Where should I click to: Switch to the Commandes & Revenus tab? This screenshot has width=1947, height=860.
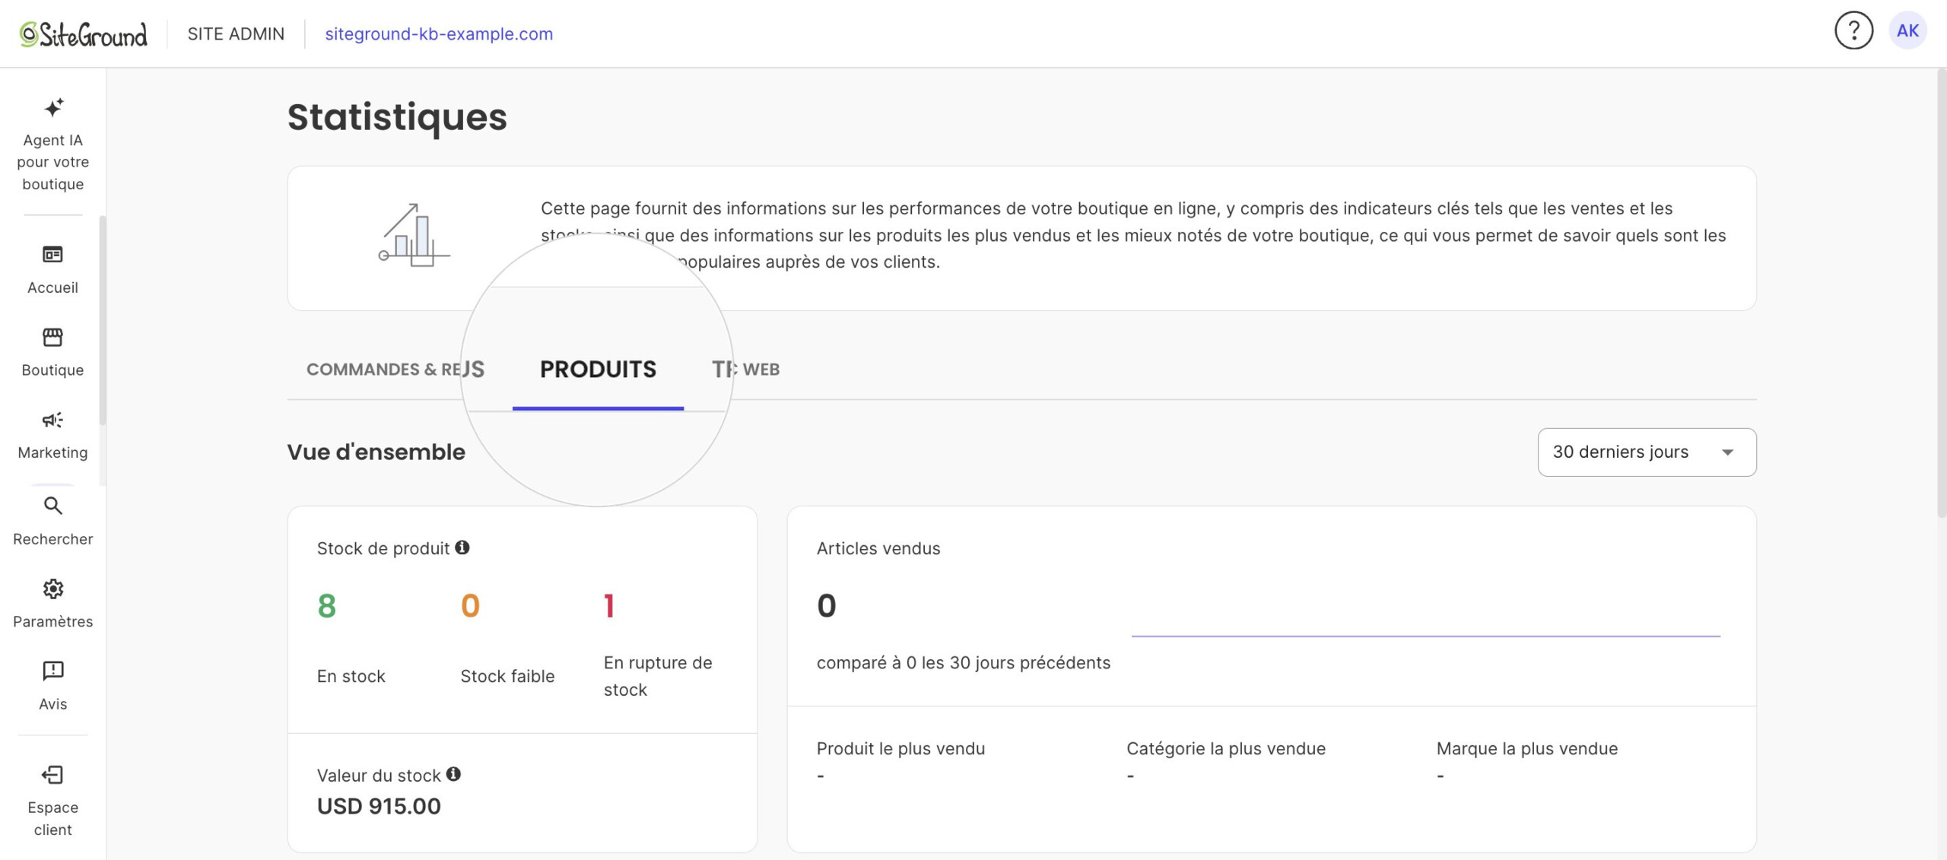[x=395, y=370]
